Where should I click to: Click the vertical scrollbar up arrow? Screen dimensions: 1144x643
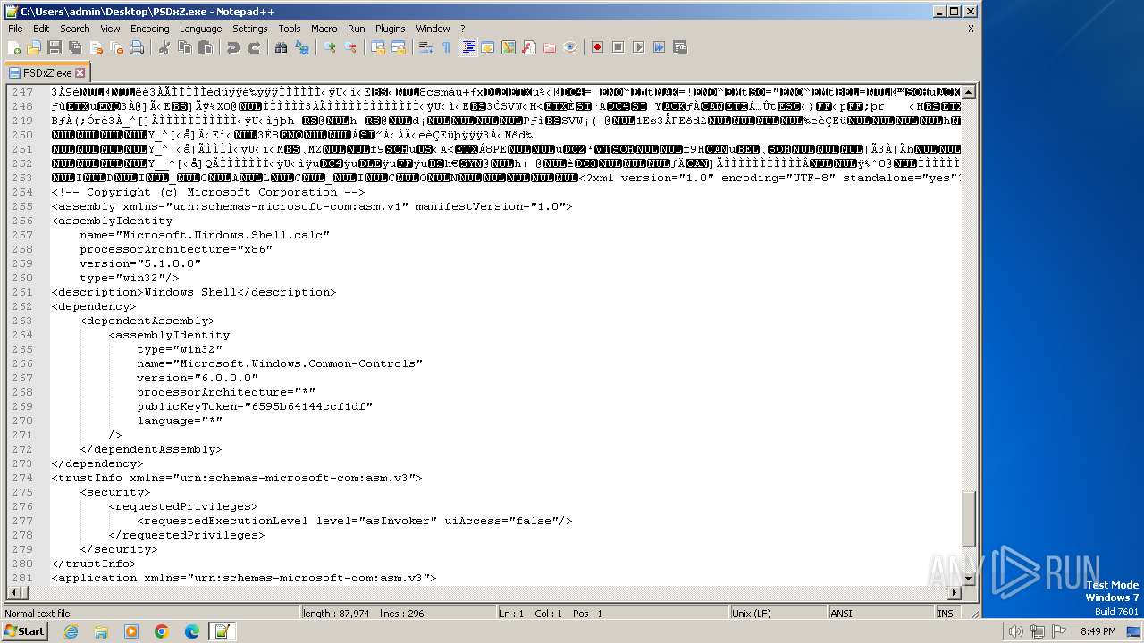(x=969, y=92)
